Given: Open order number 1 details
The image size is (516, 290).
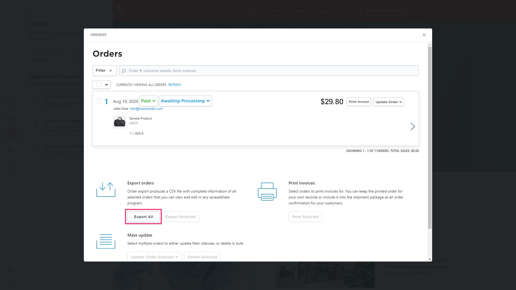Looking at the screenshot, I should click(106, 102).
